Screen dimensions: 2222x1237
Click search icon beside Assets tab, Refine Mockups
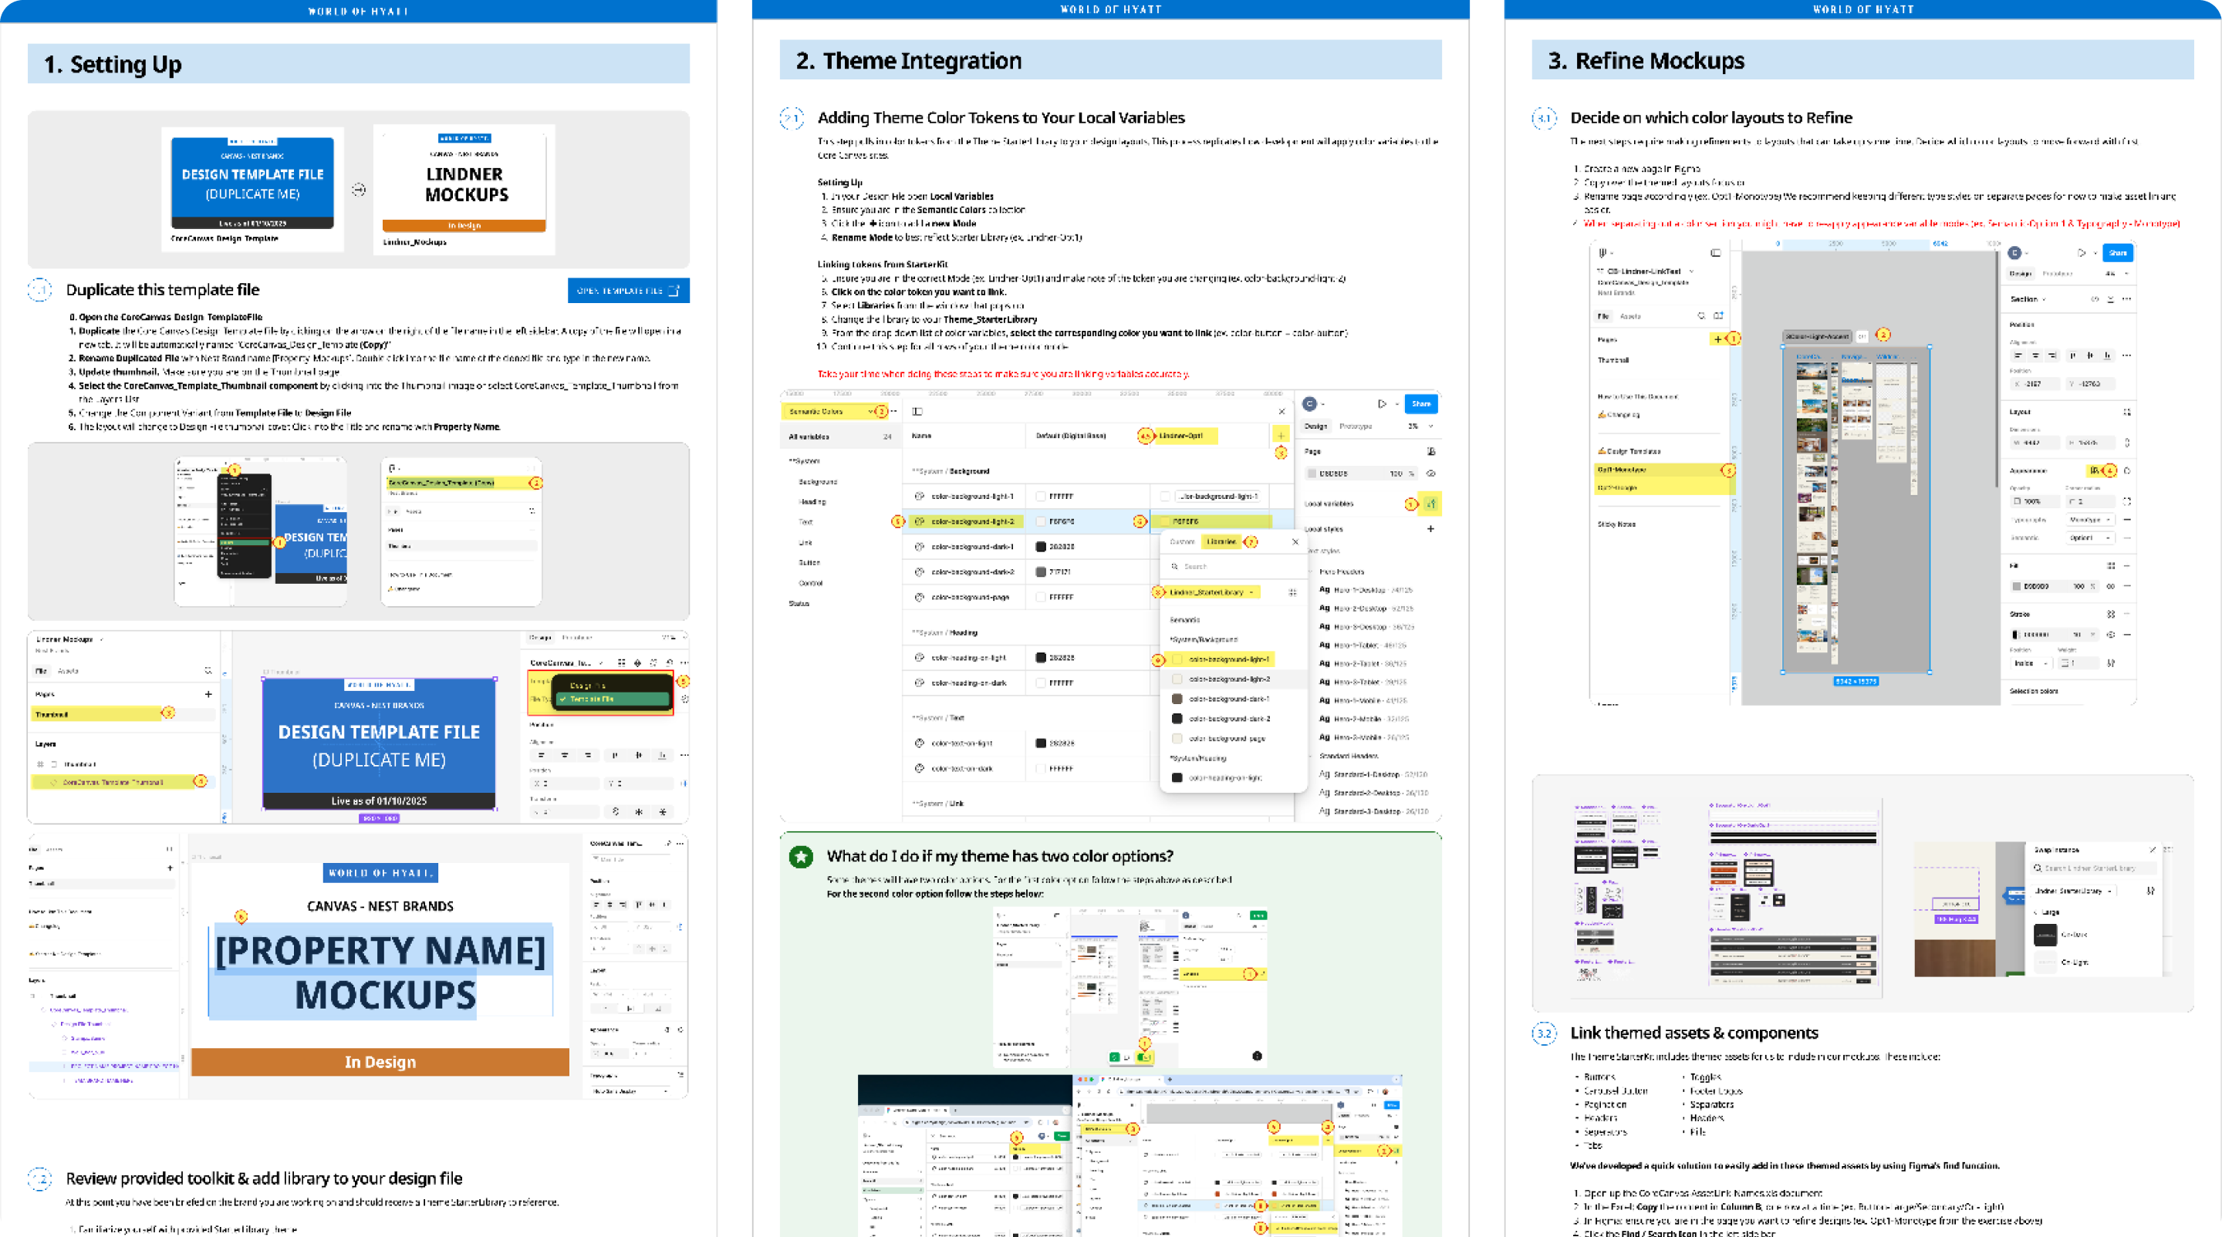1701,316
